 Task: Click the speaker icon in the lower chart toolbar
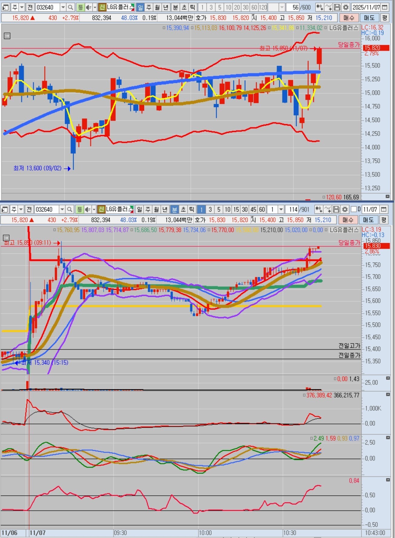tap(87, 209)
